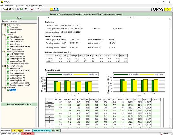Click the green Excel export icon
The height and width of the screenshot is (135, 173).
[21, 9]
